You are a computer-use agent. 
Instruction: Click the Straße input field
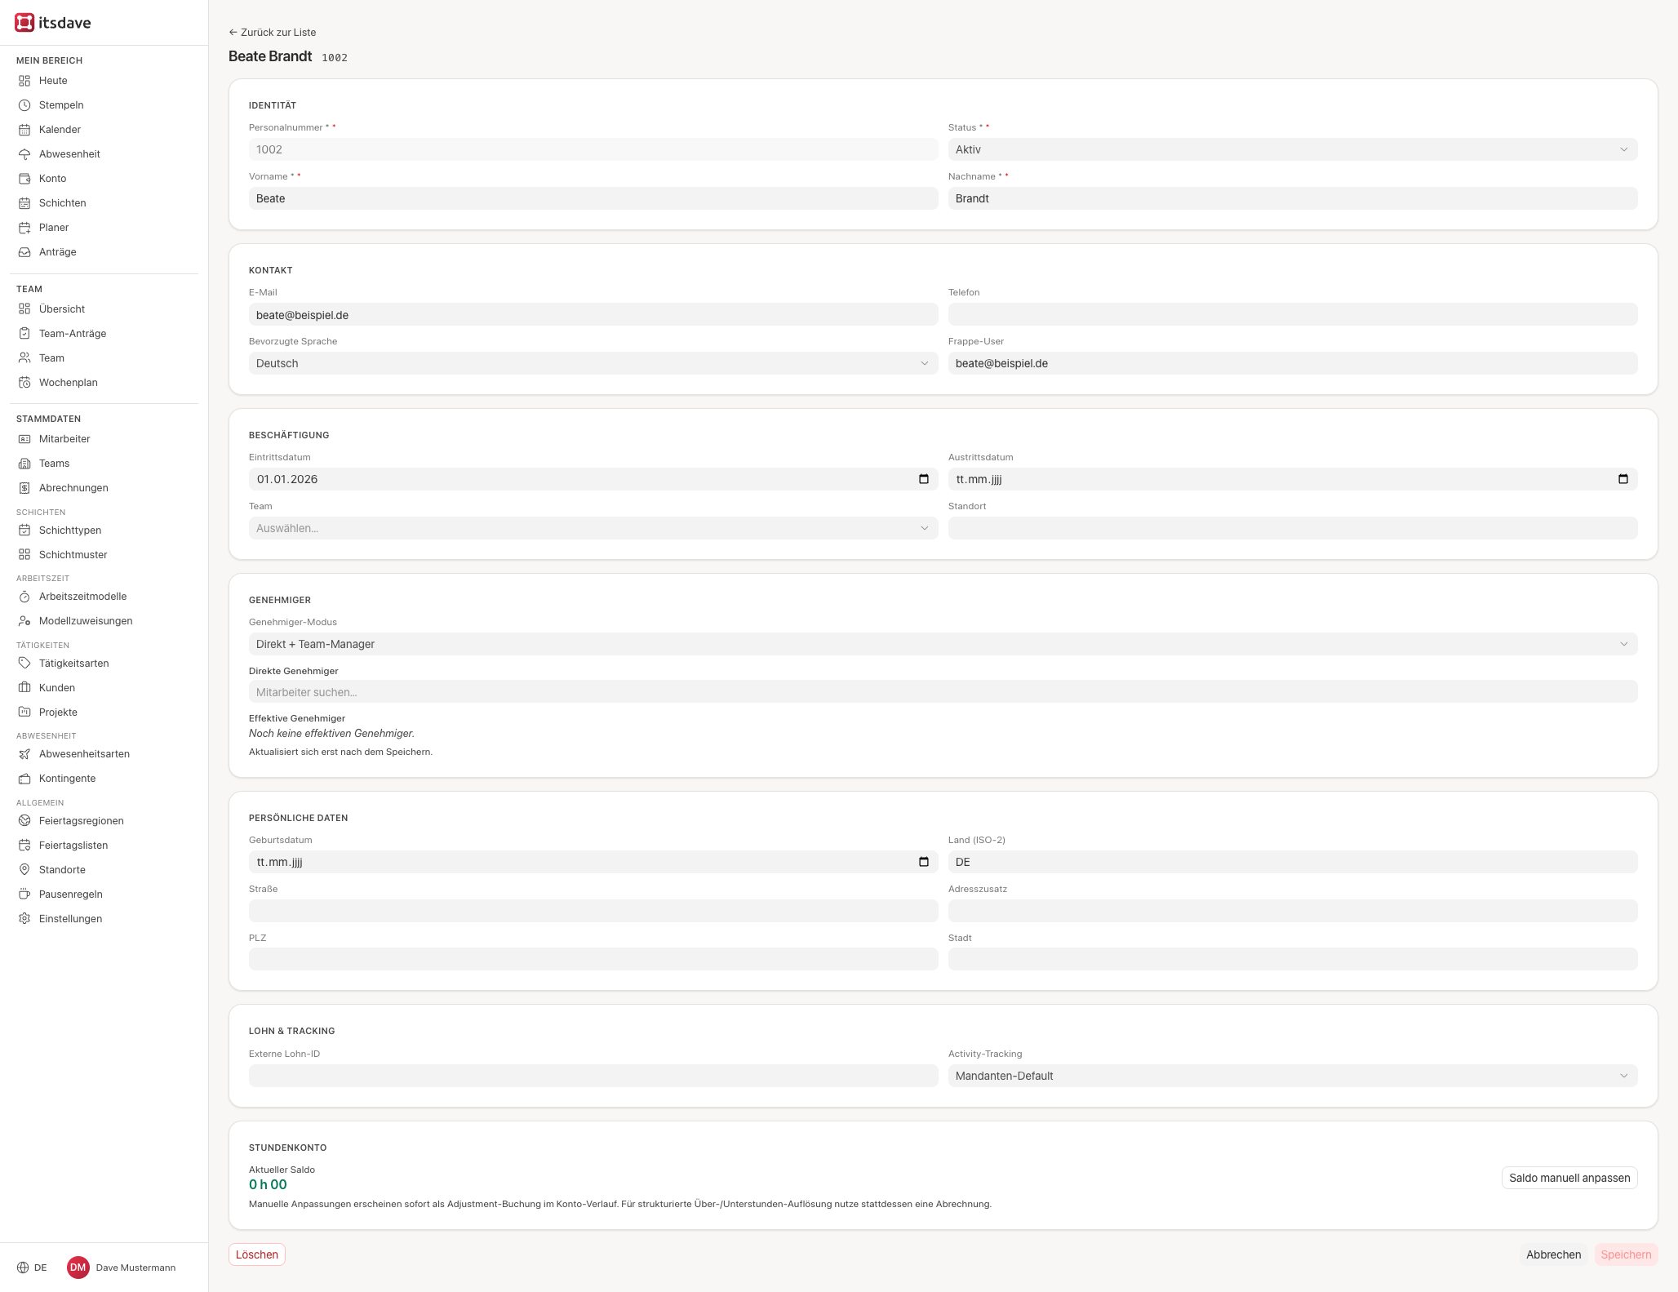593,911
